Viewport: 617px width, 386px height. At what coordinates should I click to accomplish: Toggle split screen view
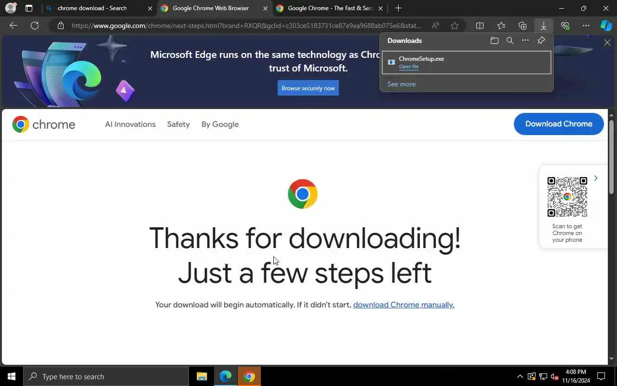point(480,26)
